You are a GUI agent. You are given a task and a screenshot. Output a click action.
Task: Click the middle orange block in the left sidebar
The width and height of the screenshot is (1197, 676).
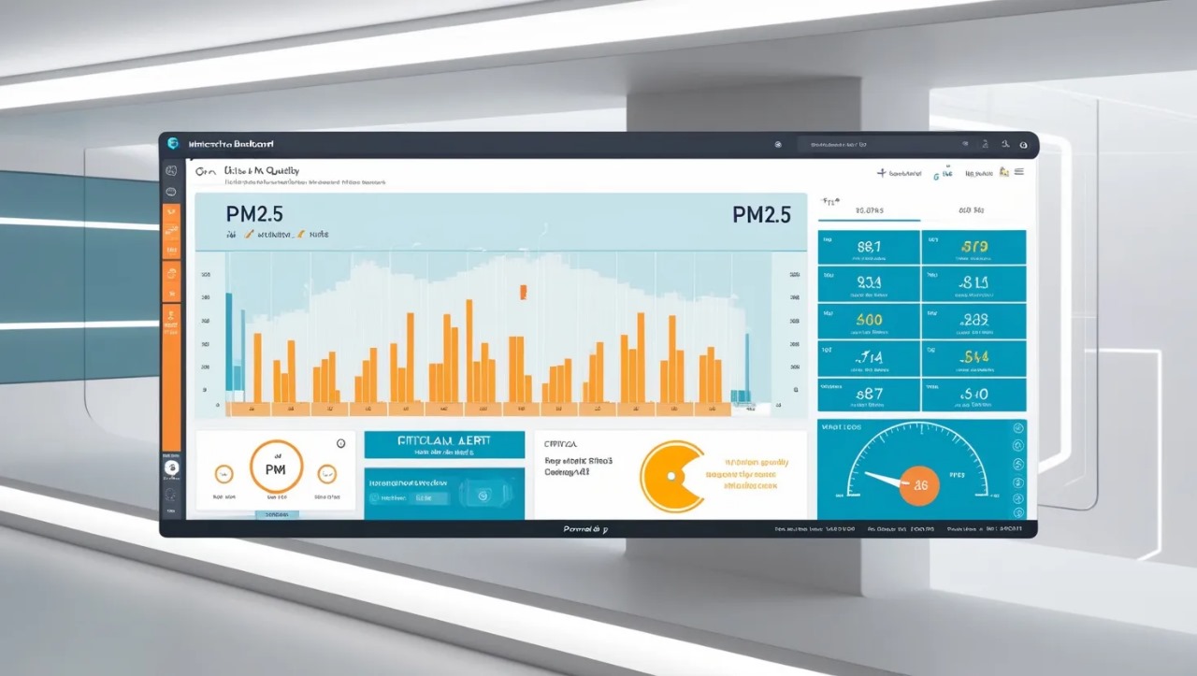[x=171, y=281]
